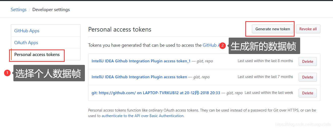
Task: Delete the token last used 7 months ago
Action: coord(307,77)
